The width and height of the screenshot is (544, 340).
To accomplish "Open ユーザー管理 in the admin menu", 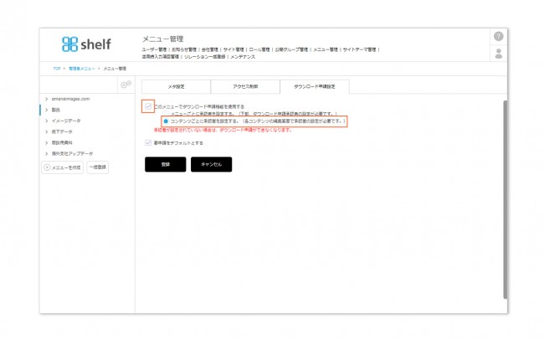I will click(154, 49).
